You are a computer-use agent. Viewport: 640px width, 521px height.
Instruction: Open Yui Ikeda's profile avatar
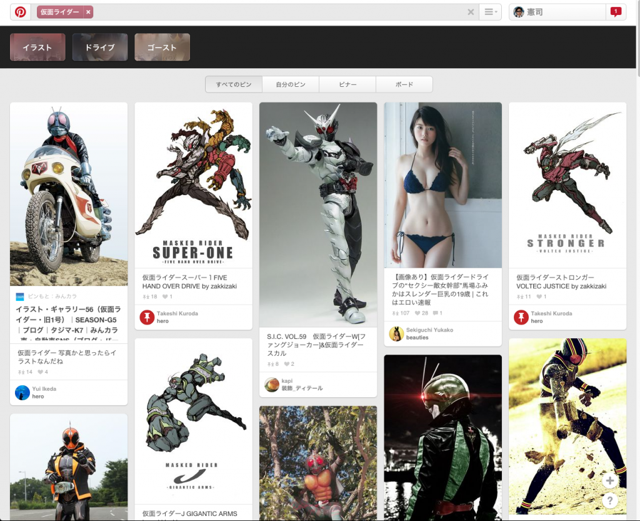[x=22, y=392]
